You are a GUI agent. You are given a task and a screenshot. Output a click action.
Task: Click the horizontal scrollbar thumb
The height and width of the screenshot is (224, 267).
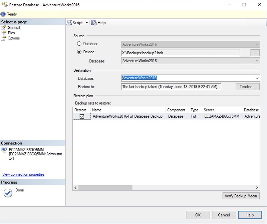[105, 188]
